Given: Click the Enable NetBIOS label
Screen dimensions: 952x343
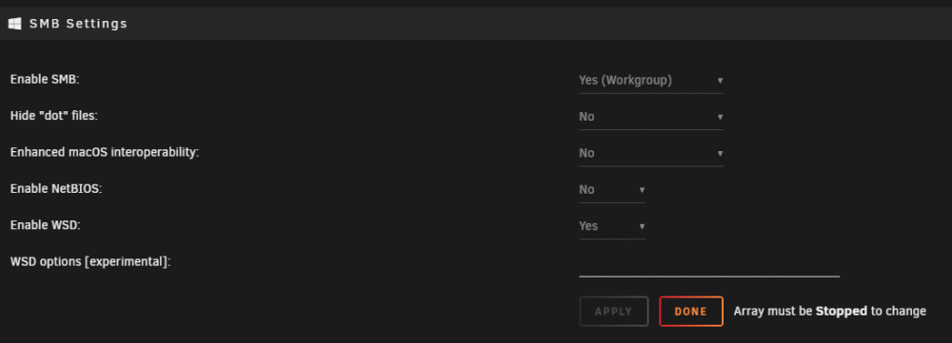Looking at the screenshot, I should tap(56, 188).
